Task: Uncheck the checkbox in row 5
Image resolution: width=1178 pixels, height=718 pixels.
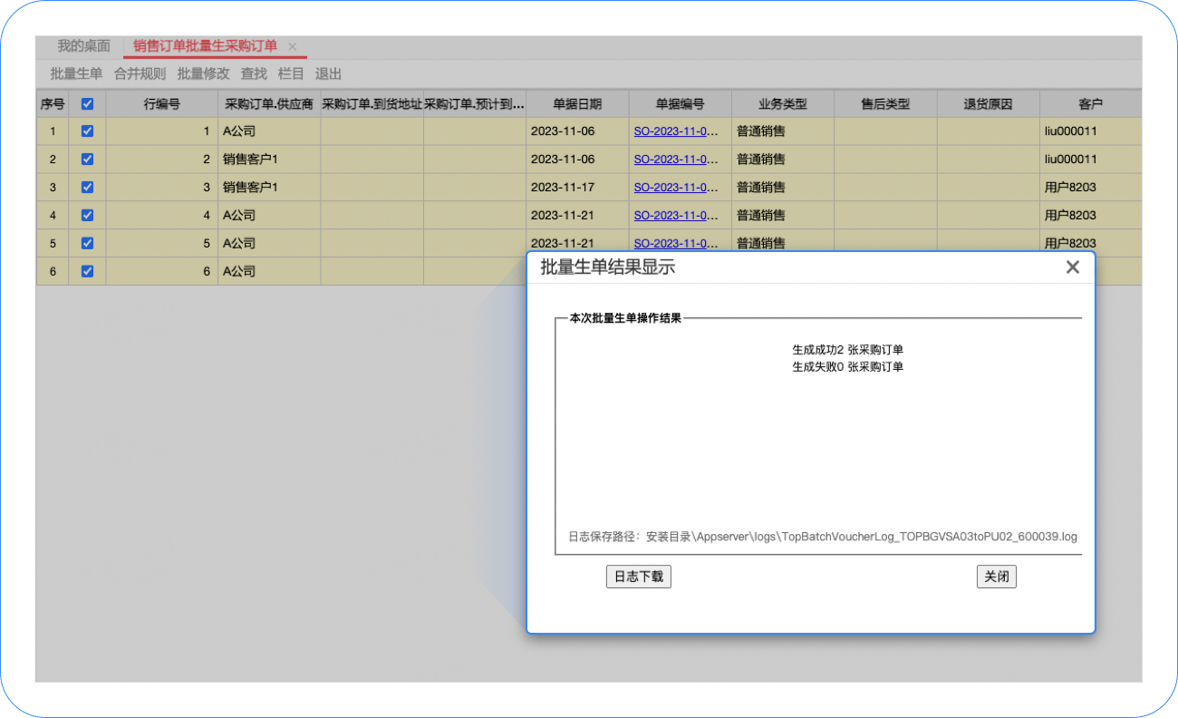Action: (87, 244)
